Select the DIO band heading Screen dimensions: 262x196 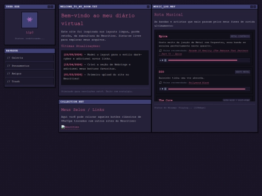(x=161, y=72)
